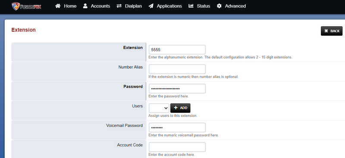Open the Users dropdown
This screenshot has width=345, height=158.
point(159,108)
